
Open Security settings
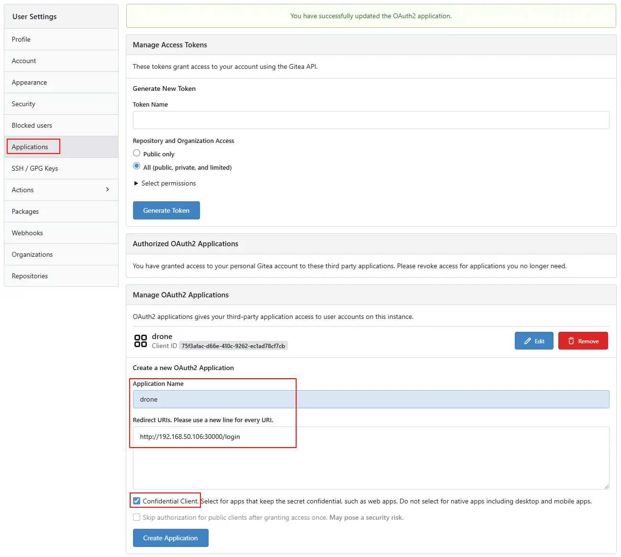coord(61,104)
